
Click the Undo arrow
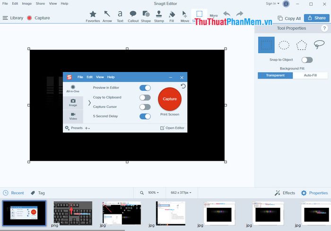[x=226, y=14]
